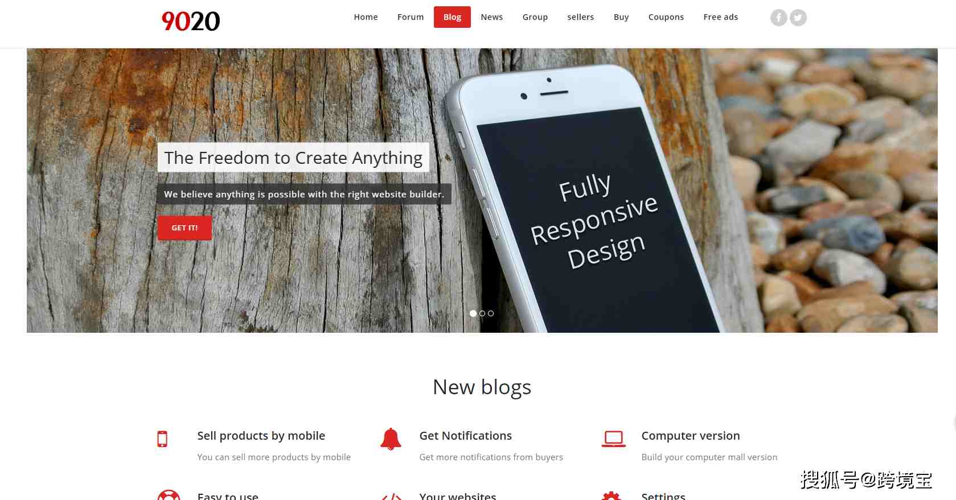Click the 9020 site logo
956x500 pixels.
tap(190, 21)
